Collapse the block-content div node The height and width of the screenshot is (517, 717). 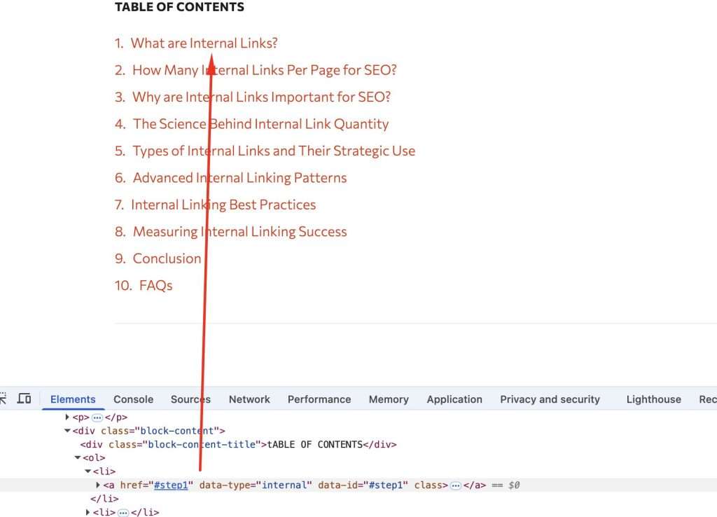[x=68, y=431]
